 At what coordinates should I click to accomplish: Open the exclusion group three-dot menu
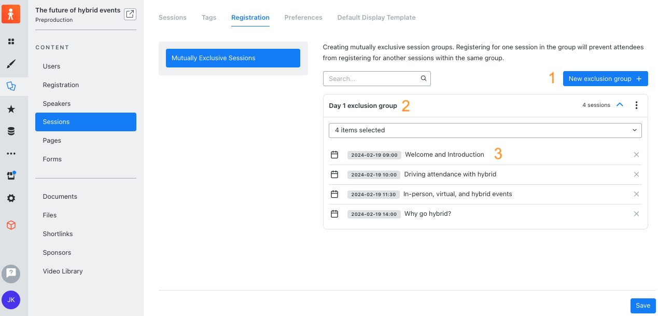[x=636, y=105]
